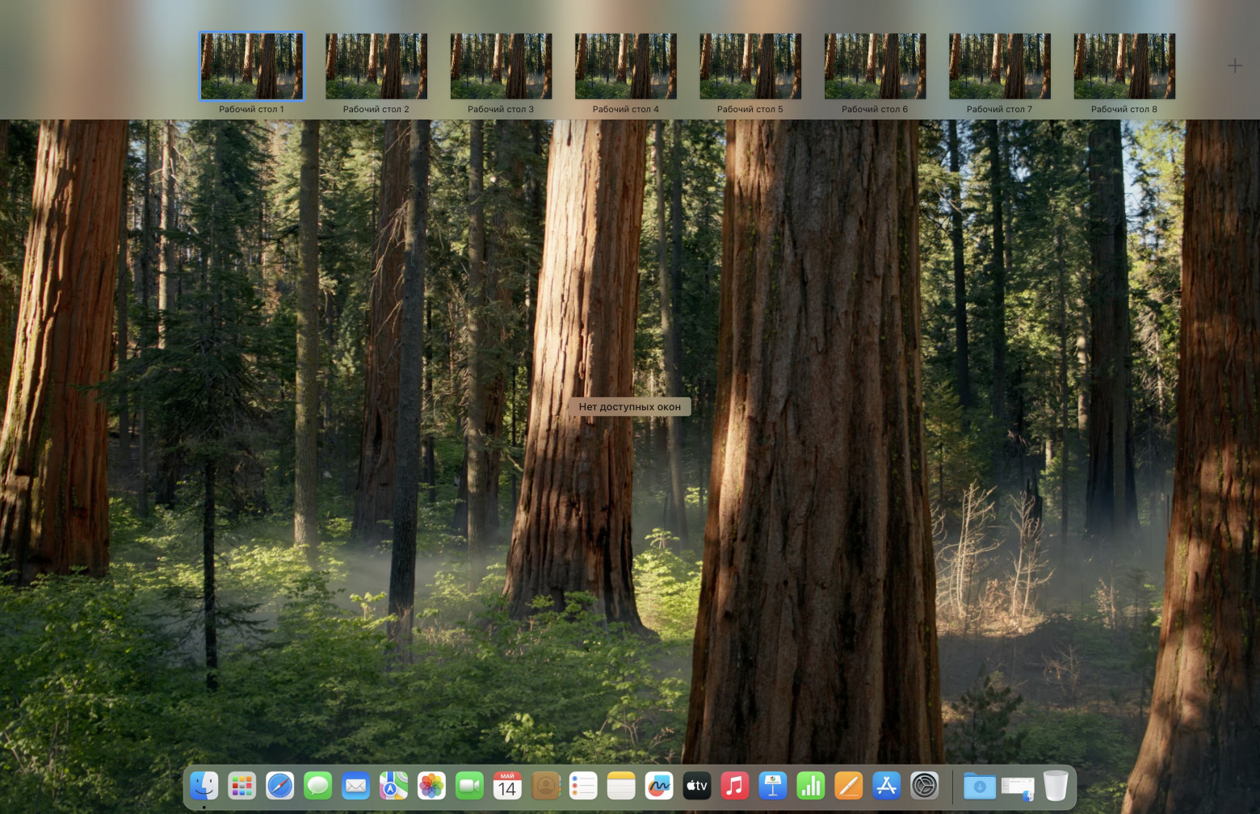Screen dimensions: 1260x814
Task: Select the Рабочий стол 3 space
Action: tap(502, 66)
